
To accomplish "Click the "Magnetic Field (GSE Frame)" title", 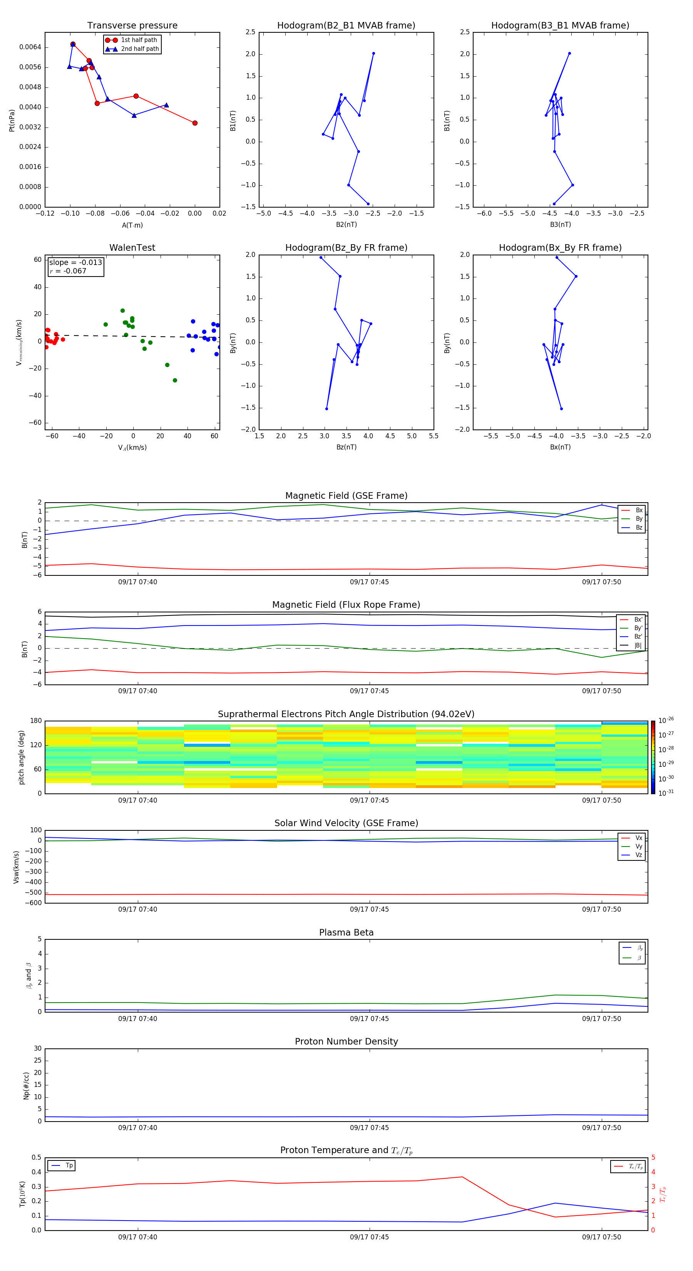I will [346, 496].
